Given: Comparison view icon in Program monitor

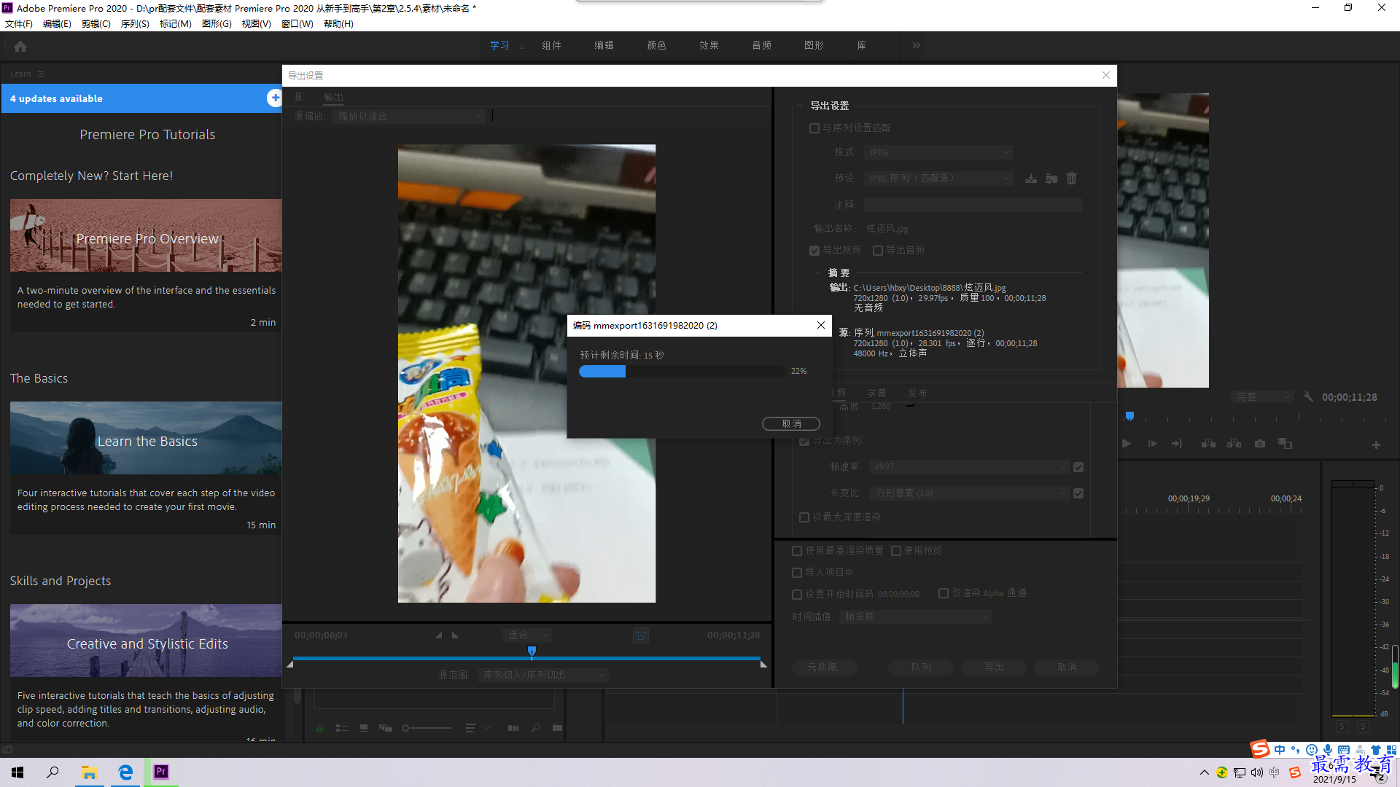Looking at the screenshot, I should click(x=1286, y=444).
